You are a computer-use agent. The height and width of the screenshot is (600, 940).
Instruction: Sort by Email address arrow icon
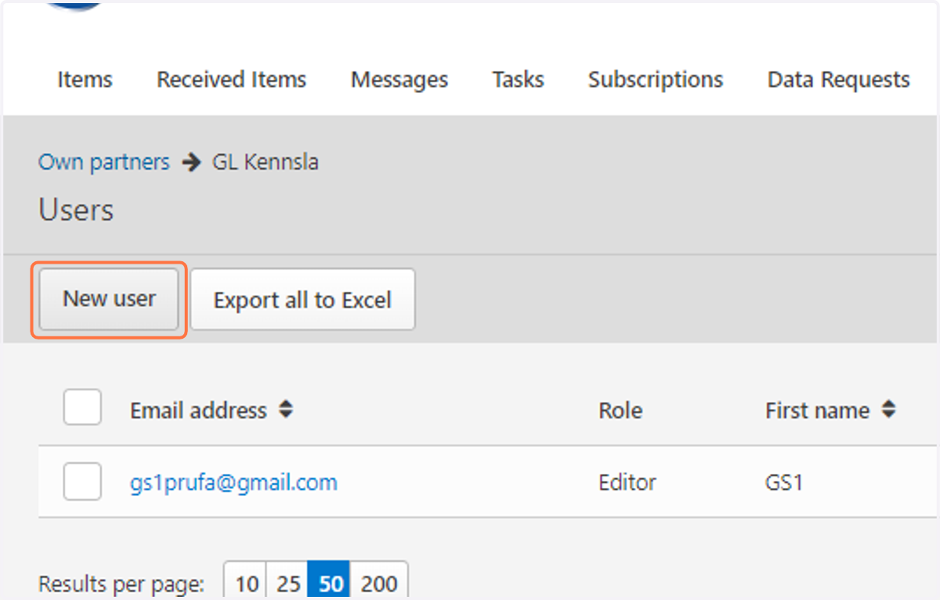[x=286, y=410]
